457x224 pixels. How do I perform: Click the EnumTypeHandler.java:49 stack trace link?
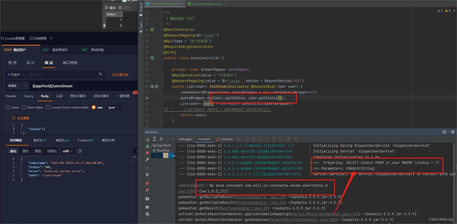click(x=260, y=197)
